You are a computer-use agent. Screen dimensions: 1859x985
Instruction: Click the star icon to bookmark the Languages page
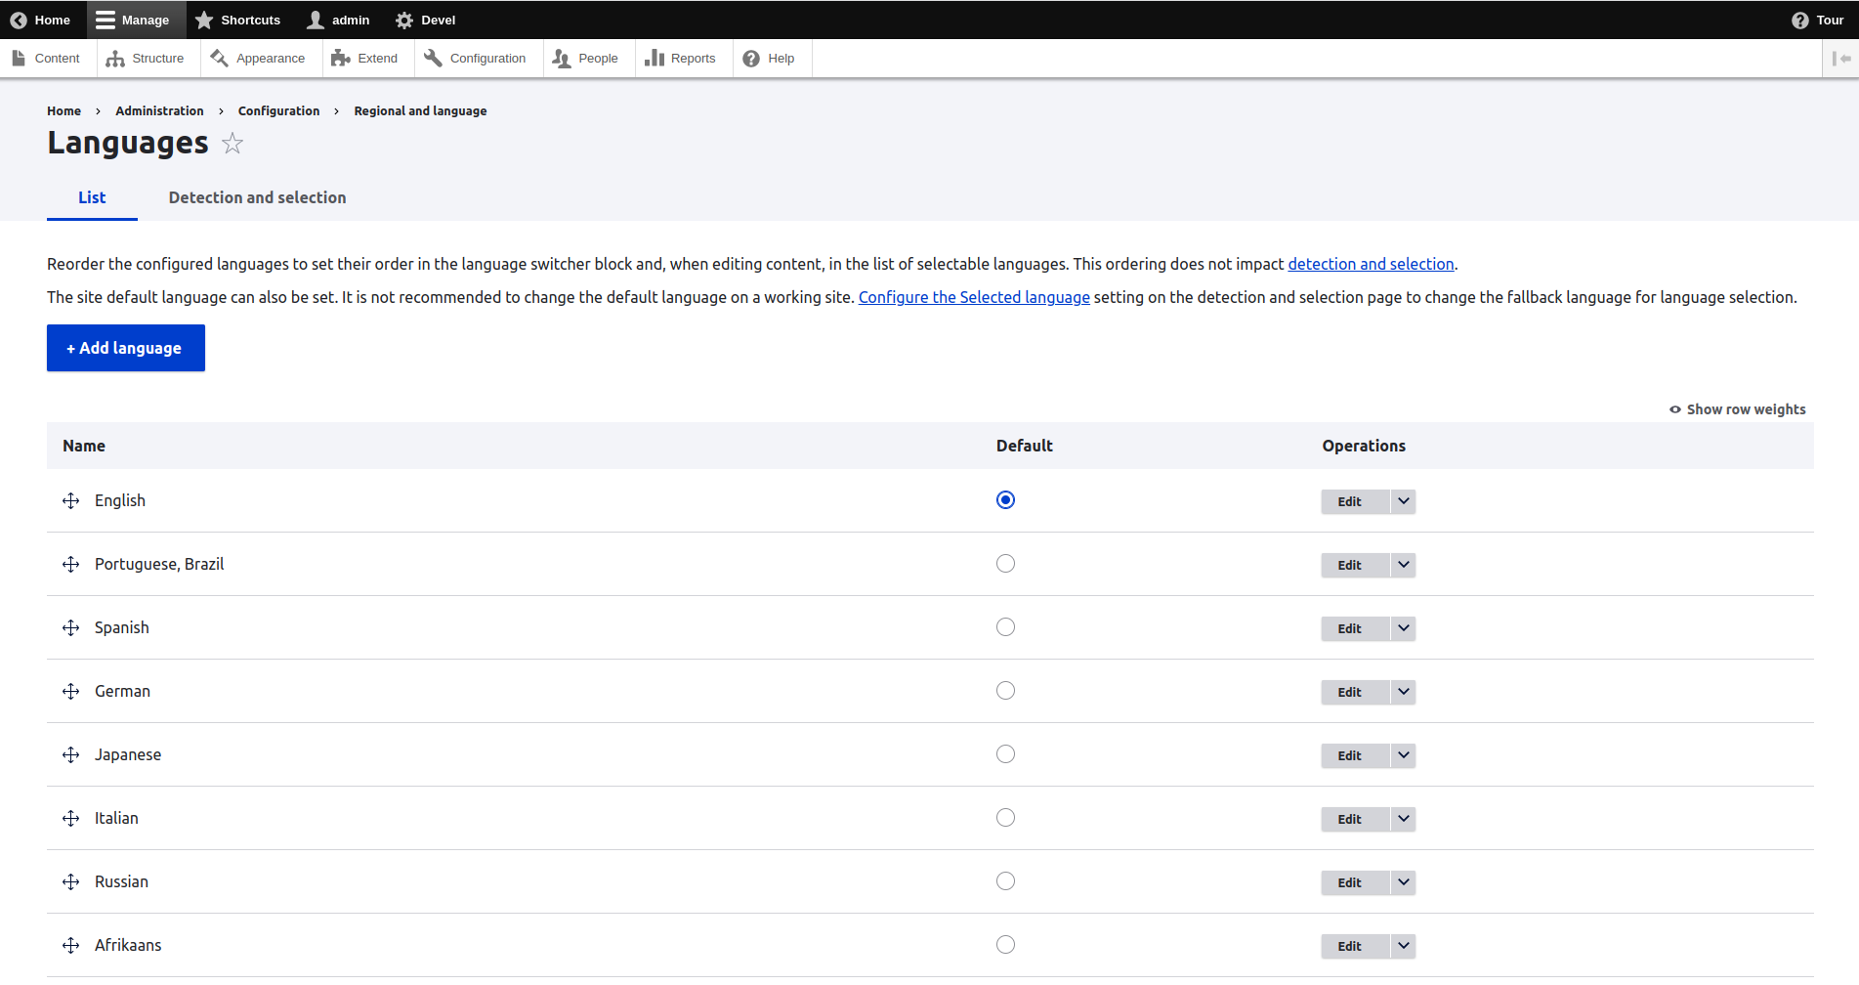click(x=232, y=144)
